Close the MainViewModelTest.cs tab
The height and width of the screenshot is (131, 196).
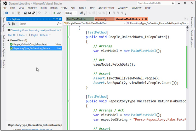point(146,19)
